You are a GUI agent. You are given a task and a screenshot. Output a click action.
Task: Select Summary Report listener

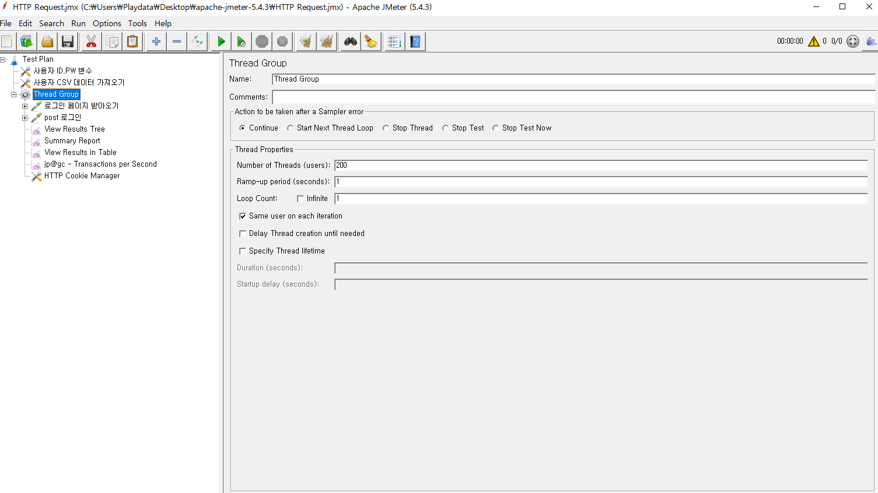tap(72, 141)
